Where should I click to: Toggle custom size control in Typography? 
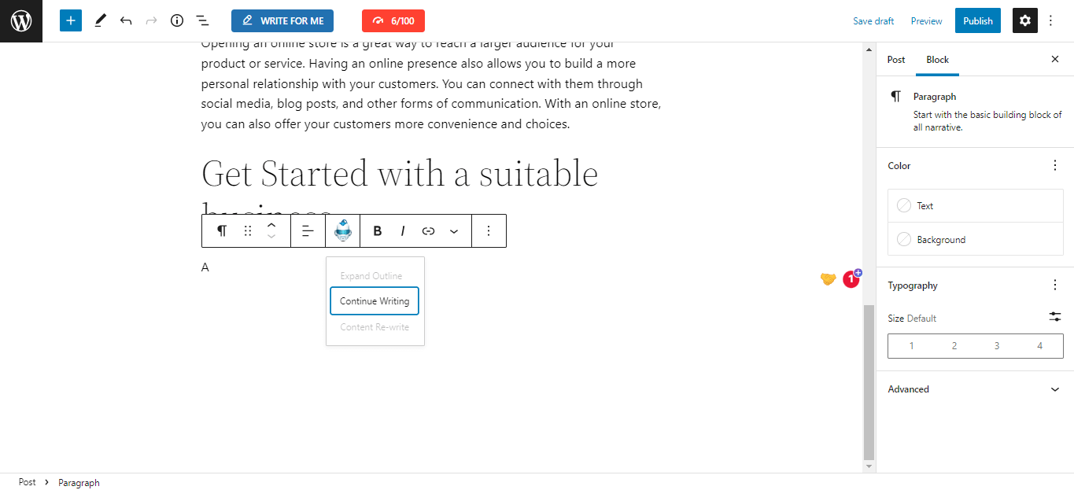click(1055, 317)
